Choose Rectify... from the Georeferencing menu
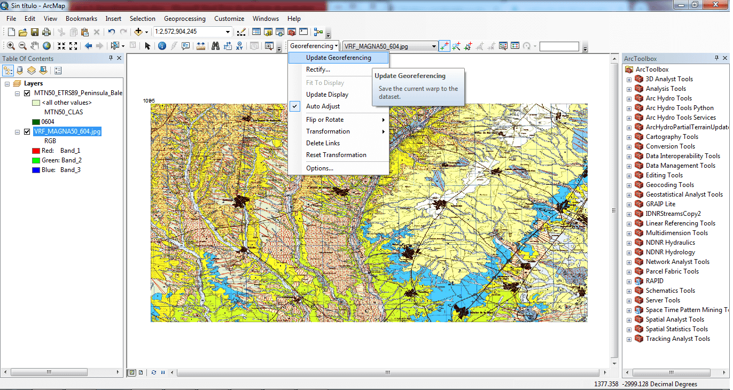The width and height of the screenshot is (733, 390). pos(318,69)
